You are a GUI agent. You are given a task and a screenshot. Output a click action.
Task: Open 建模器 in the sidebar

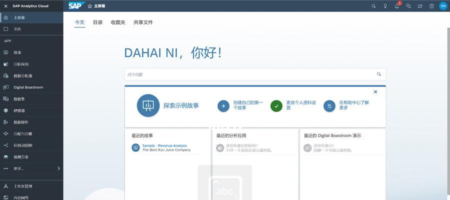pyautogui.click(x=31, y=110)
